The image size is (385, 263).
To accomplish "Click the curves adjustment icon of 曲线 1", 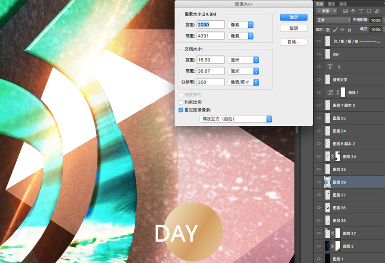I will click(330, 92).
